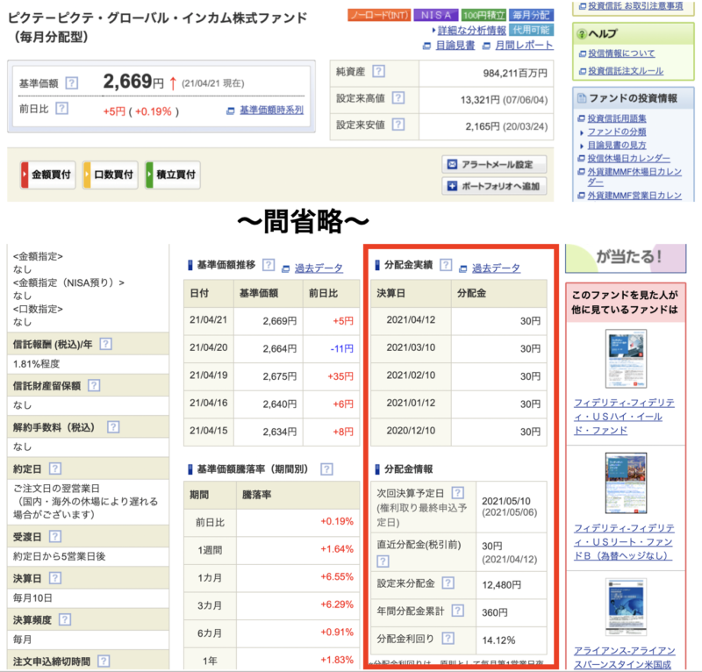Select the 21/04/20 price row date
Image resolution: width=702 pixels, height=672 pixels.
[208, 347]
